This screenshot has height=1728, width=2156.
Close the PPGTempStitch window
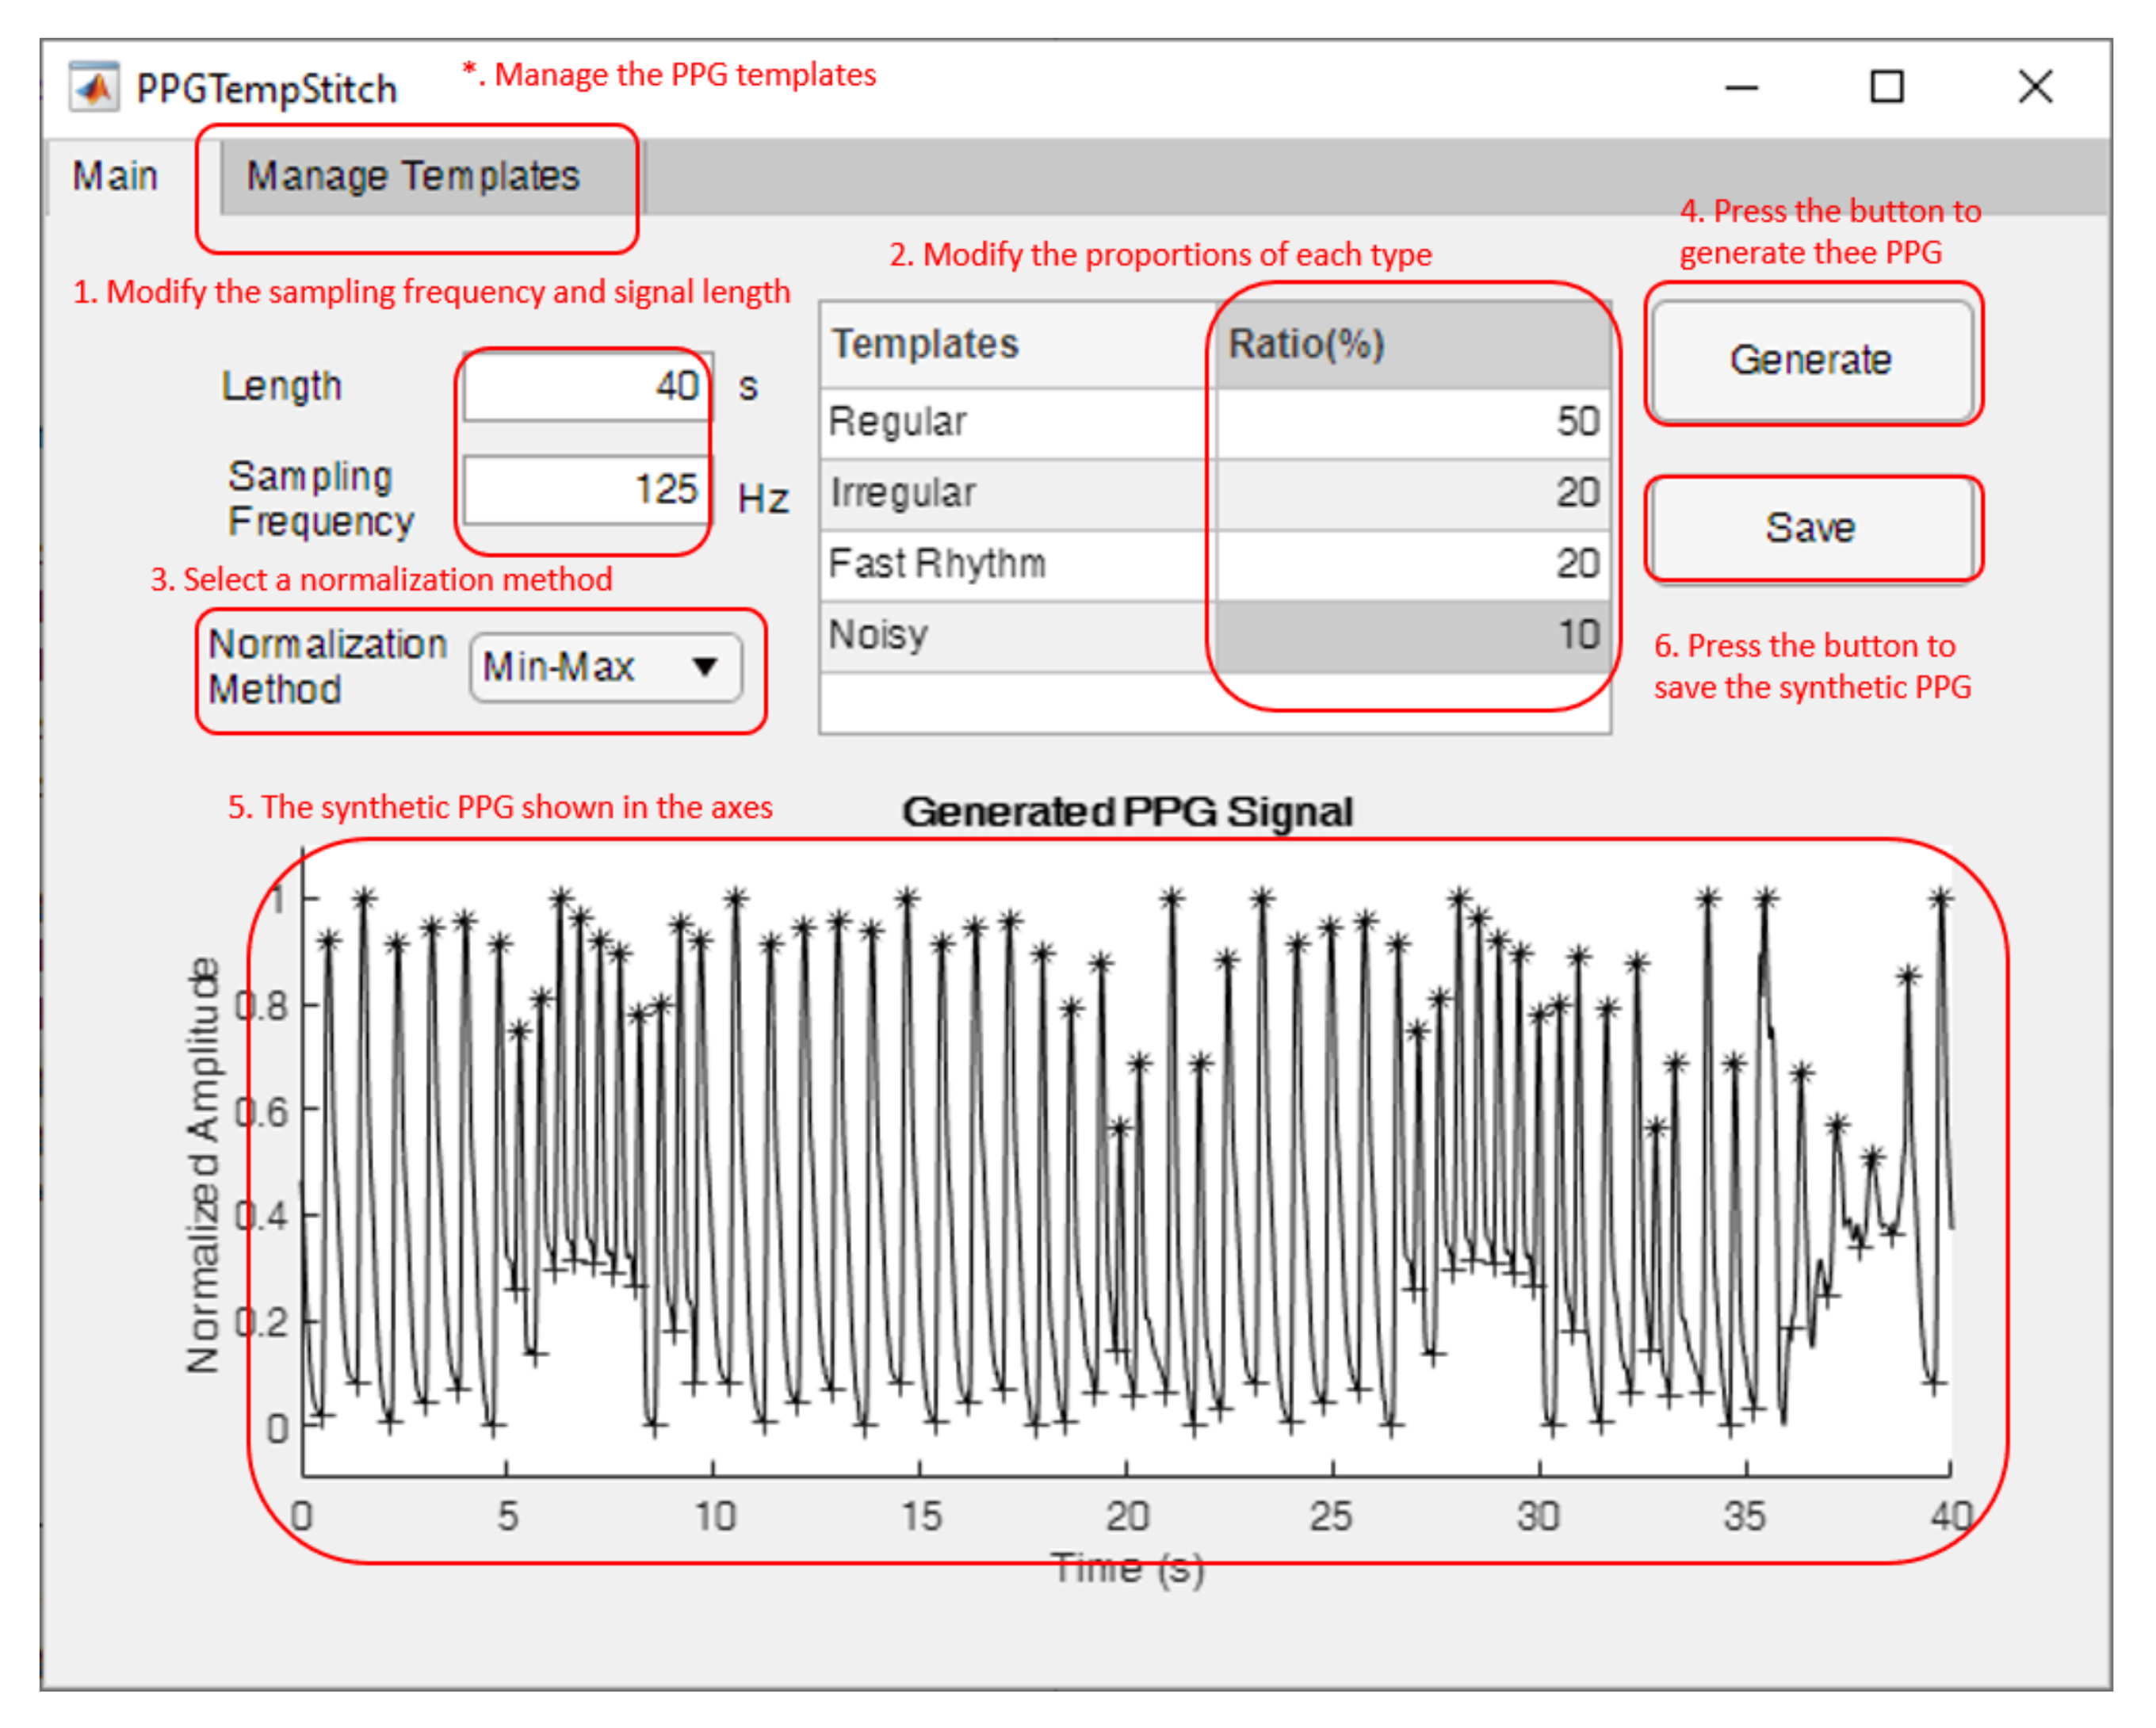(x=2035, y=88)
